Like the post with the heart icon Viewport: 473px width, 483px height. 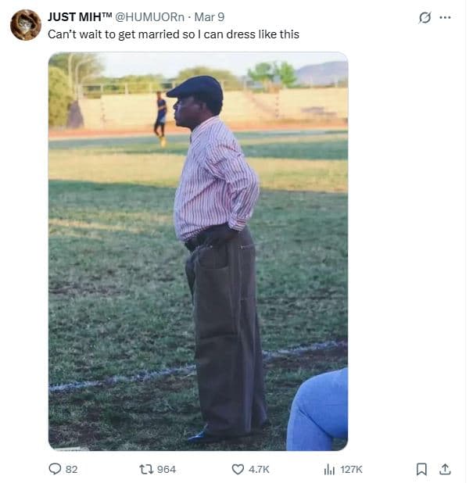click(238, 469)
